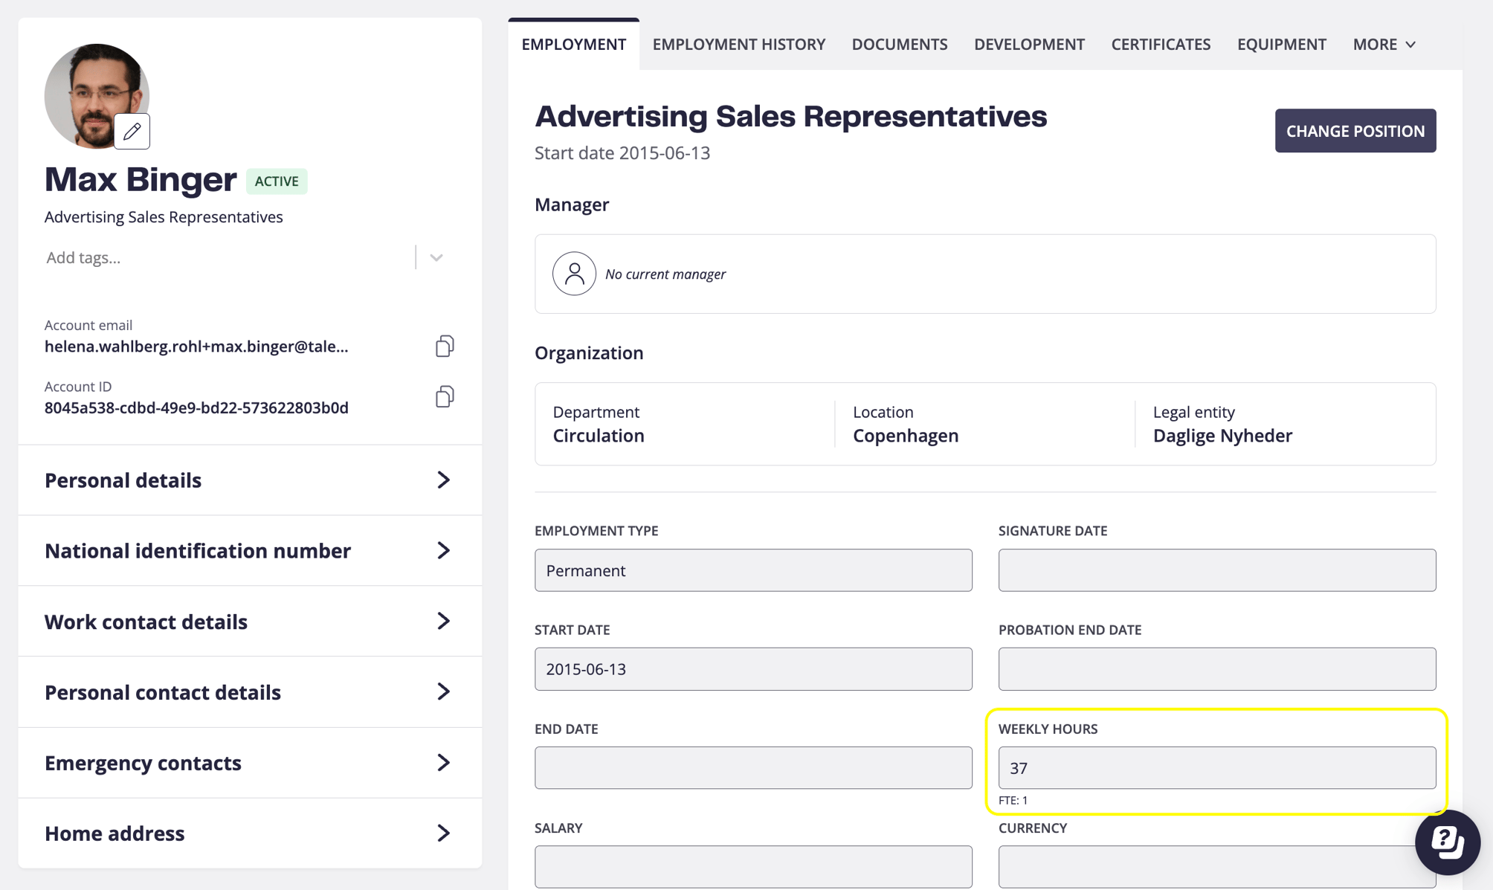Image resolution: width=1493 pixels, height=890 pixels.
Task: Expand Personal details section
Action: [x=250, y=480]
